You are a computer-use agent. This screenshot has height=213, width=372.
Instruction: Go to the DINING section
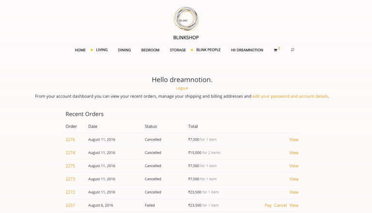(124, 50)
